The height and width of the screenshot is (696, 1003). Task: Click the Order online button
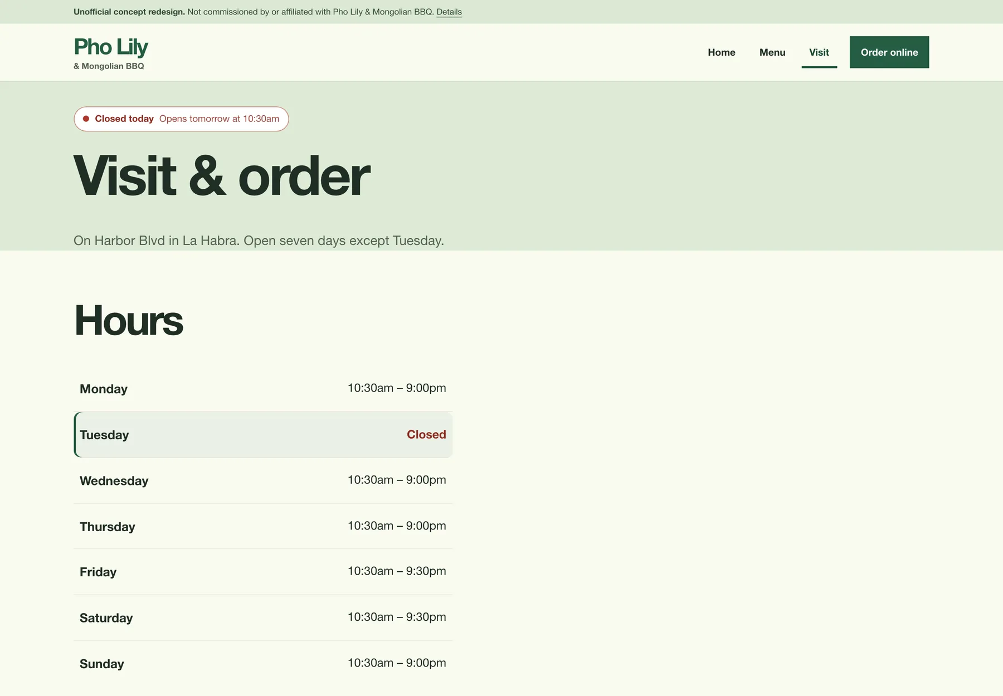pyautogui.click(x=889, y=52)
